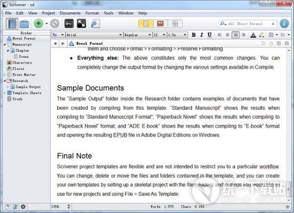294x213 pixels.
Task: Collapse the Manuscript tree node
Action: pyautogui.click(x=5, y=45)
